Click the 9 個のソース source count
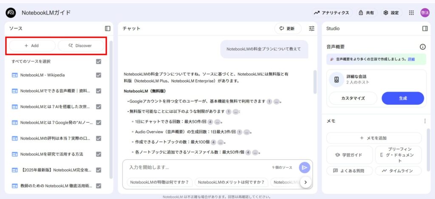Viewport: 435px width, 199px height. 282,168
